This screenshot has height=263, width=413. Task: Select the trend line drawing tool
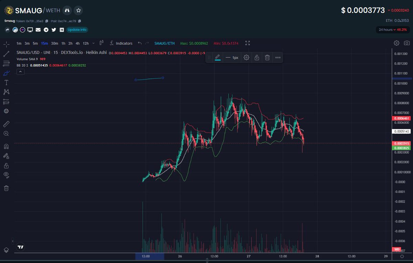(x=6, y=54)
